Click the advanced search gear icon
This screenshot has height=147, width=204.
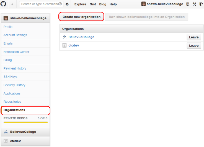point(67,4)
